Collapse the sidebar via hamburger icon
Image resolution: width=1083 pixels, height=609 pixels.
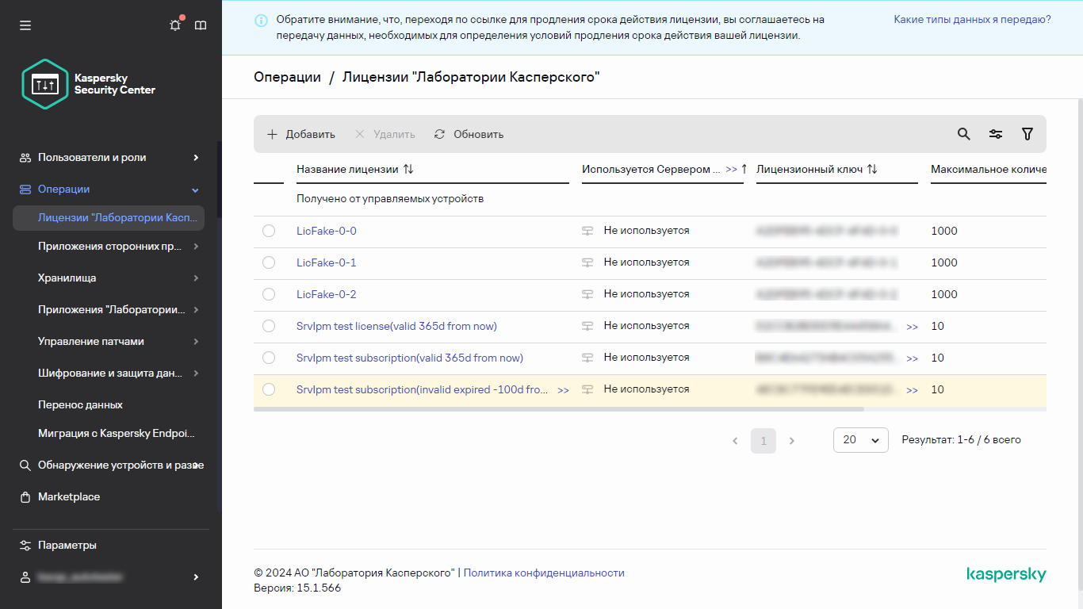(25, 25)
